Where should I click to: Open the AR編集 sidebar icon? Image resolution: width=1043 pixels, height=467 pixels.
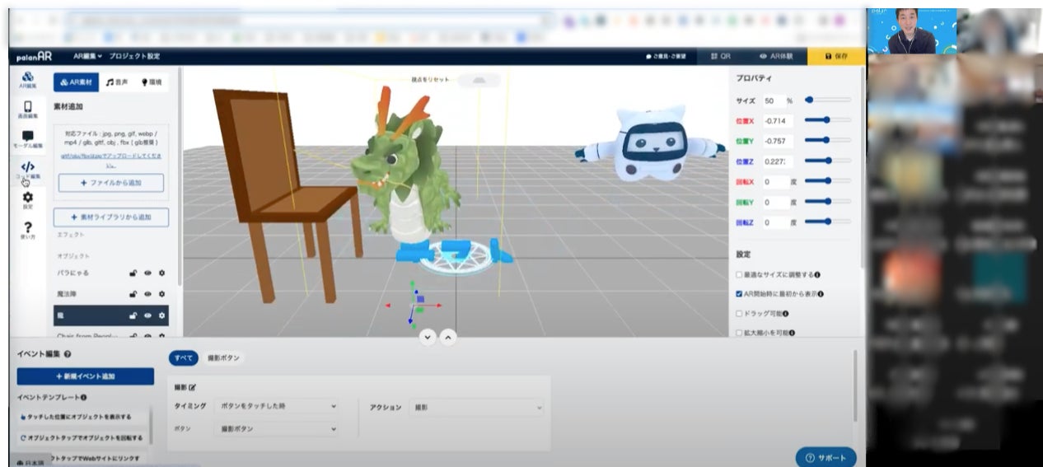click(x=28, y=80)
